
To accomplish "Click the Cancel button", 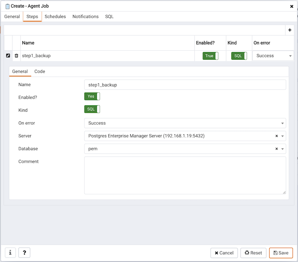I will pos(224,253).
